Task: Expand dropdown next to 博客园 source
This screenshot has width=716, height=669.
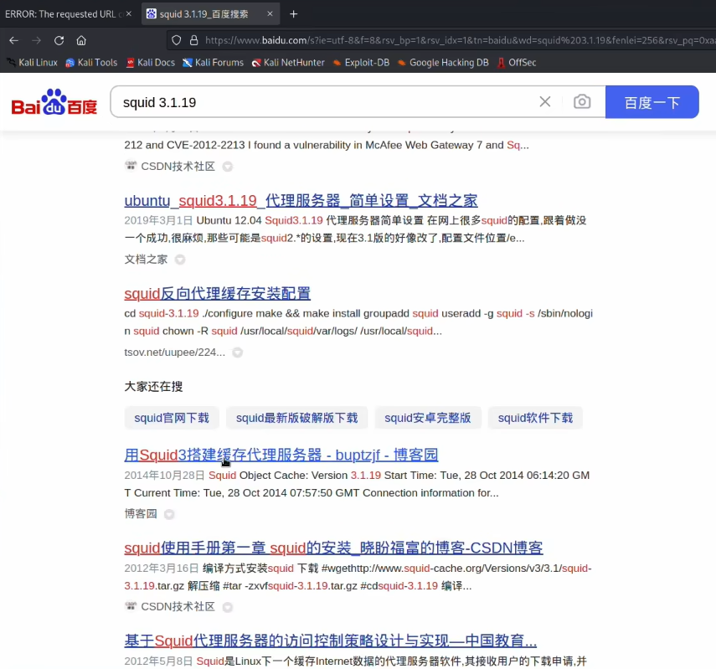Action: (169, 514)
